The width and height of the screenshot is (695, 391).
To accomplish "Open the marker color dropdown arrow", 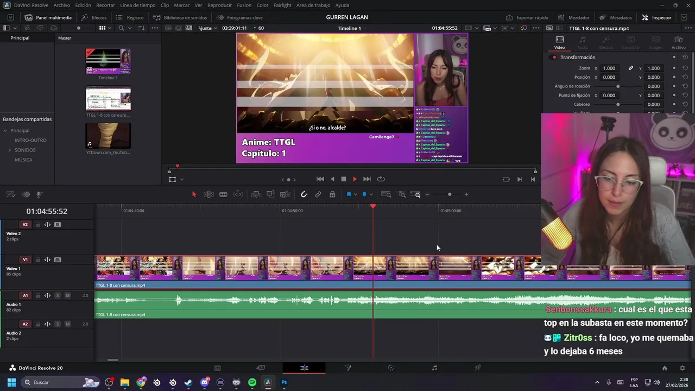I will click(x=371, y=194).
